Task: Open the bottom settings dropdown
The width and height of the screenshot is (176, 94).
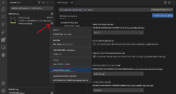Action: point(118,90)
